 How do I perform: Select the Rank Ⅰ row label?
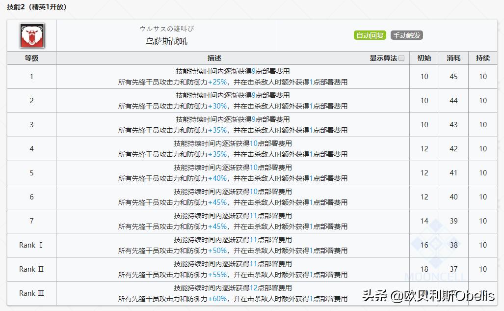31,245
